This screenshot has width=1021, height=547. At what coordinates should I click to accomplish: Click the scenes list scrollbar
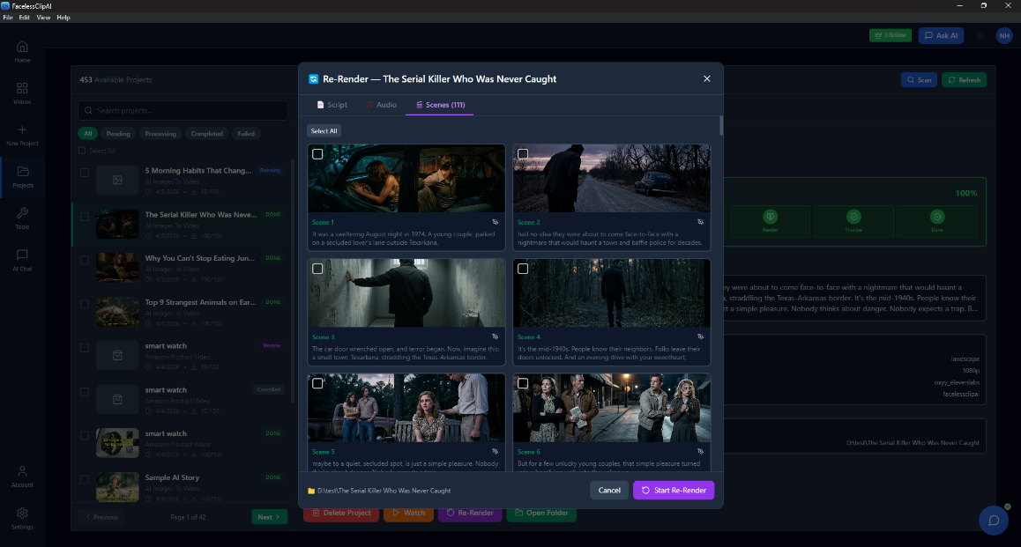[x=721, y=126]
